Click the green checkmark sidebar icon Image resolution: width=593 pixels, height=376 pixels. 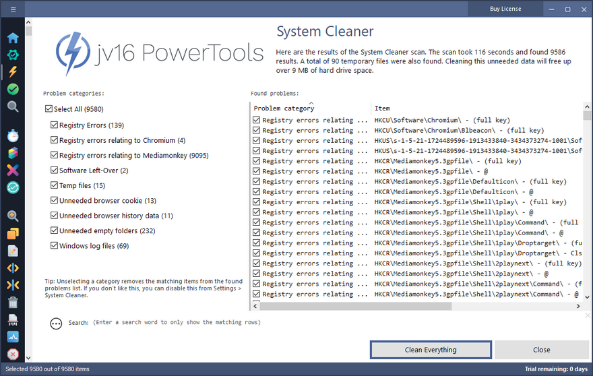(x=13, y=89)
